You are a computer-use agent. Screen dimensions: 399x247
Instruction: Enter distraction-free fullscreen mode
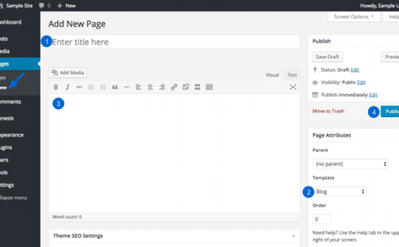tap(292, 87)
